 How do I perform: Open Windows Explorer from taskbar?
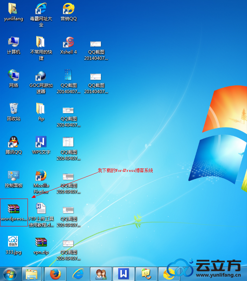(x=32, y=274)
